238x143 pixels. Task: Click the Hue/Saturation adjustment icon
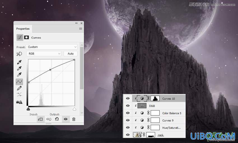coord(142,128)
